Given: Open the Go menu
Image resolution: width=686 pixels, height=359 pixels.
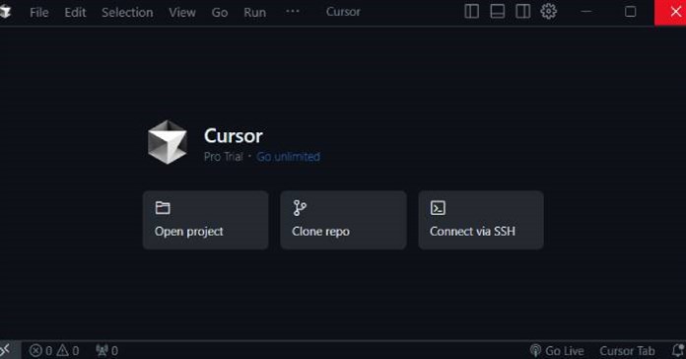Looking at the screenshot, I should pos(220,12).
